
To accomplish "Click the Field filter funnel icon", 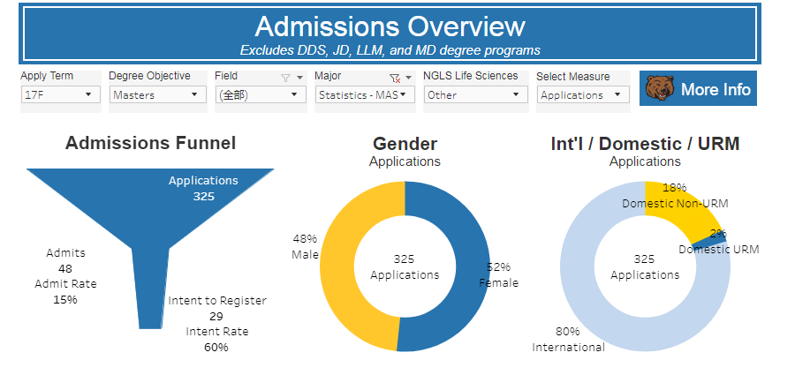I will [x=285, y=78].
